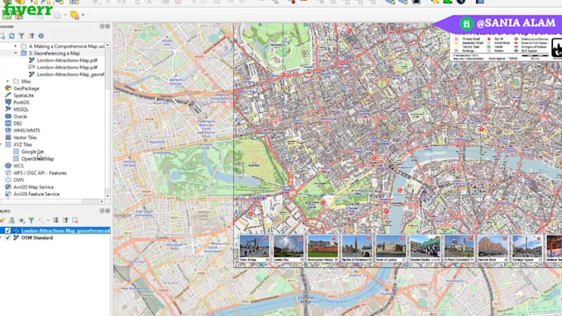This screenshot has height=316, width=562.
Task: Click Browser horizontal scrollbar right arrow
Action: (x=102, y=202)
